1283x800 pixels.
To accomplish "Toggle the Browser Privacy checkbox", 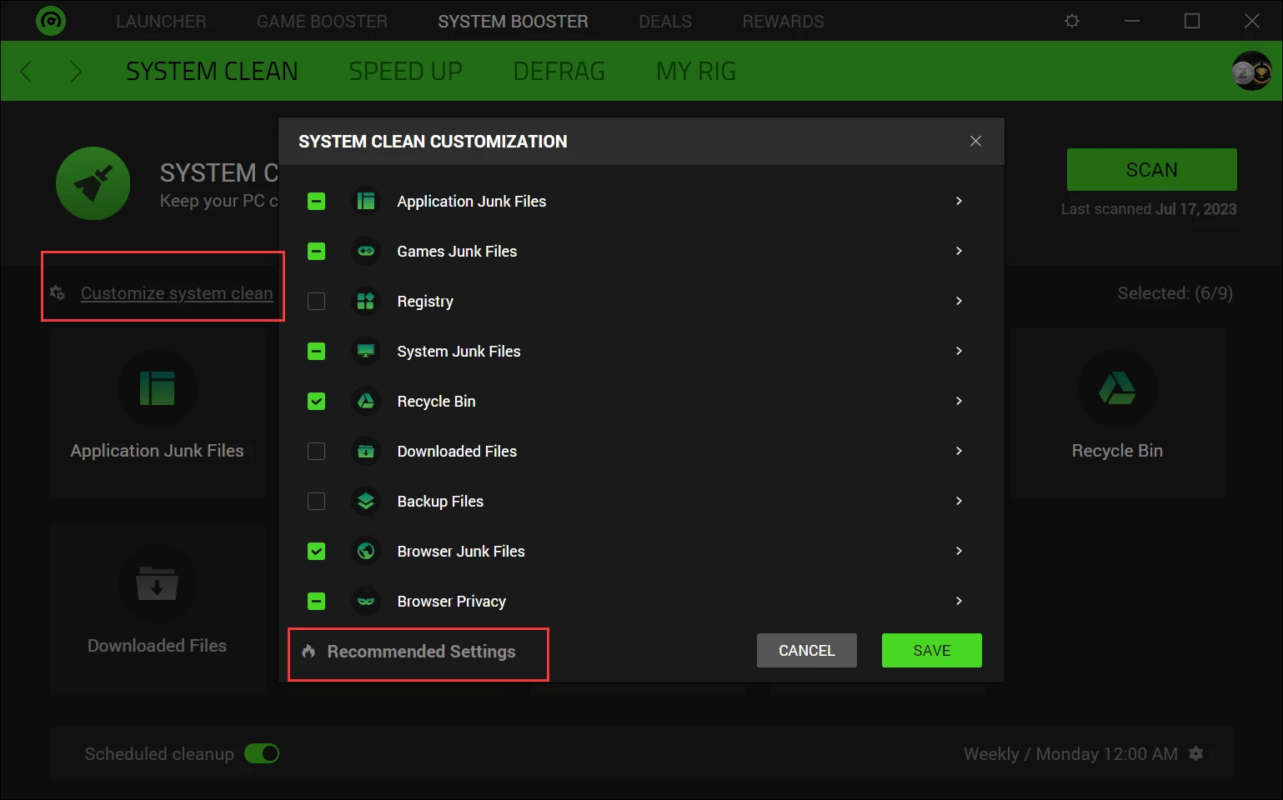I will [x=316, y=601].
